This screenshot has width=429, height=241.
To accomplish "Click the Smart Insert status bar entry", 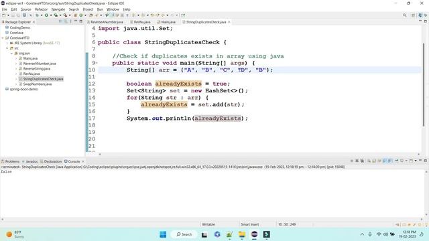I will point(249,224).
